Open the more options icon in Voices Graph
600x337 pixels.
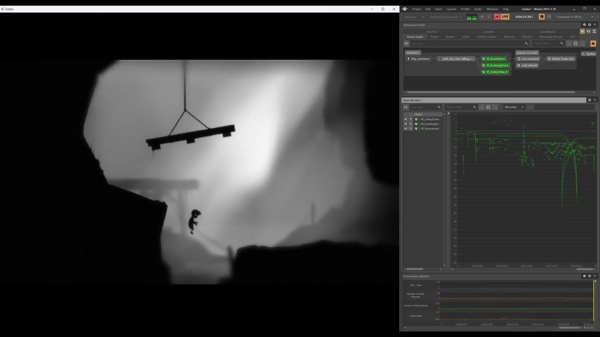point(583,44)
